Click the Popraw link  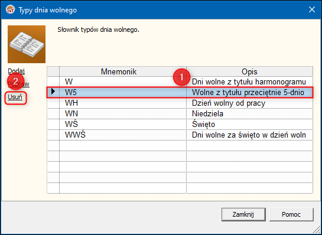(x=18, y=84)
